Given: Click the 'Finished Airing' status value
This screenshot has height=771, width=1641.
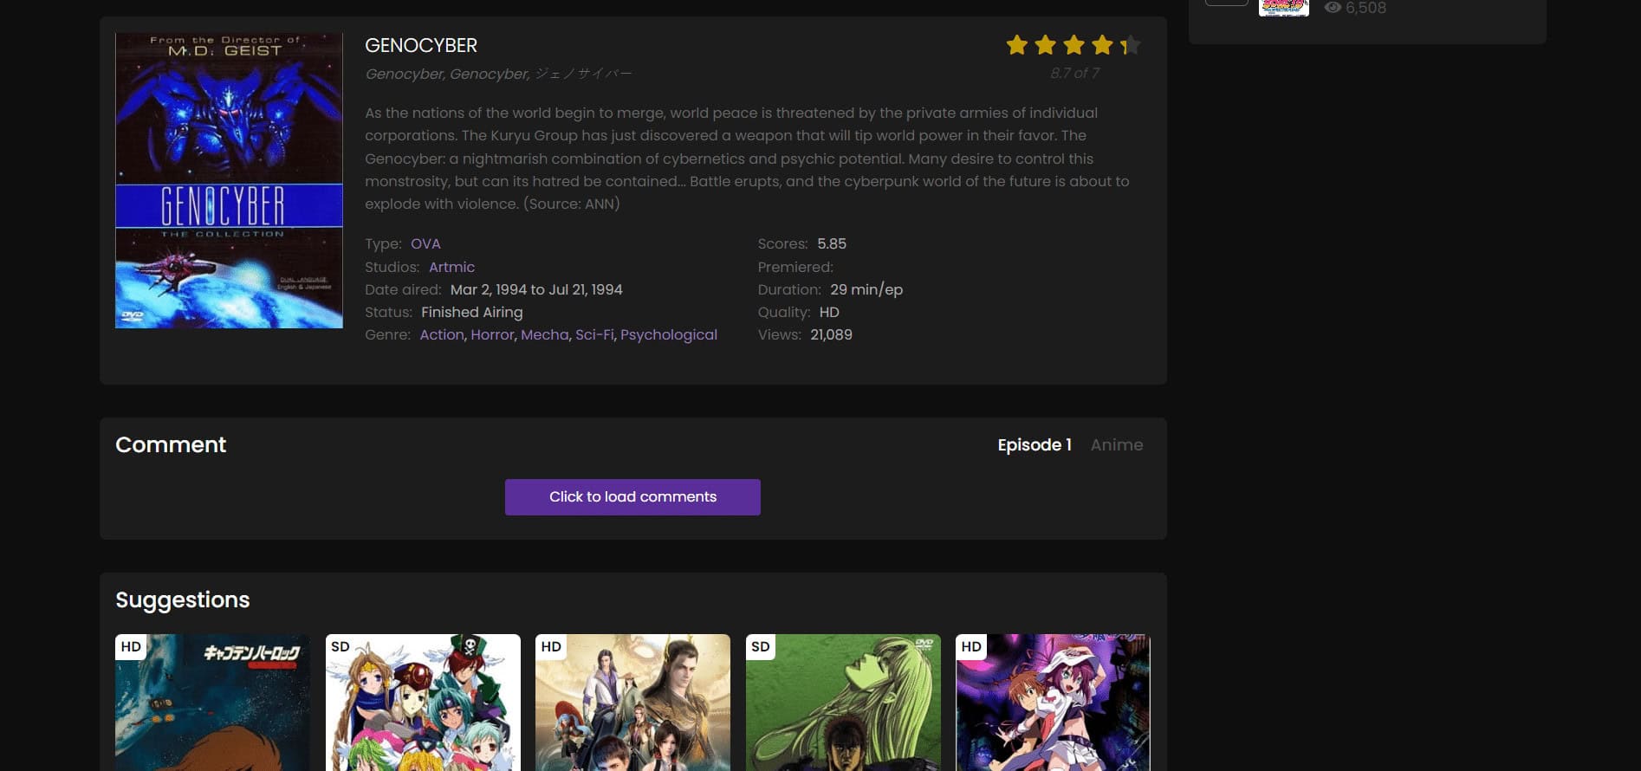Looking at the screenshot, I should pyautogui.click(x=472, y=312).
